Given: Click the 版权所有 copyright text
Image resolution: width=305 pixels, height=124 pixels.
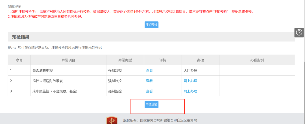Looking at the screenshot, I should point(160,120).
